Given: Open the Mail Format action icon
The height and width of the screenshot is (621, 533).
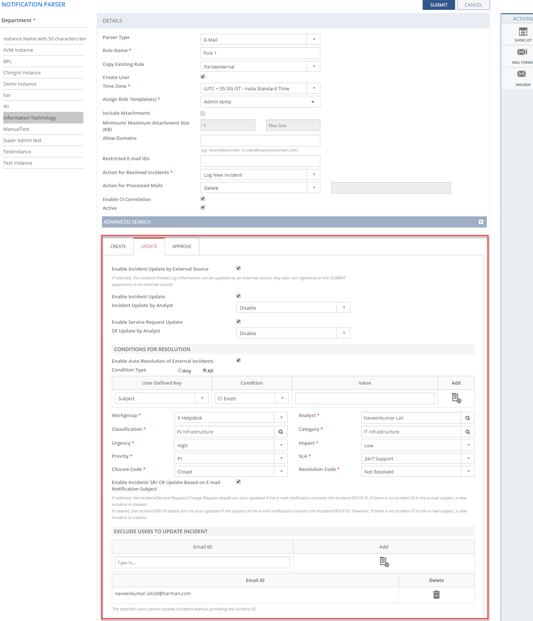Looking at the screenshot, I should coord(522,52).
